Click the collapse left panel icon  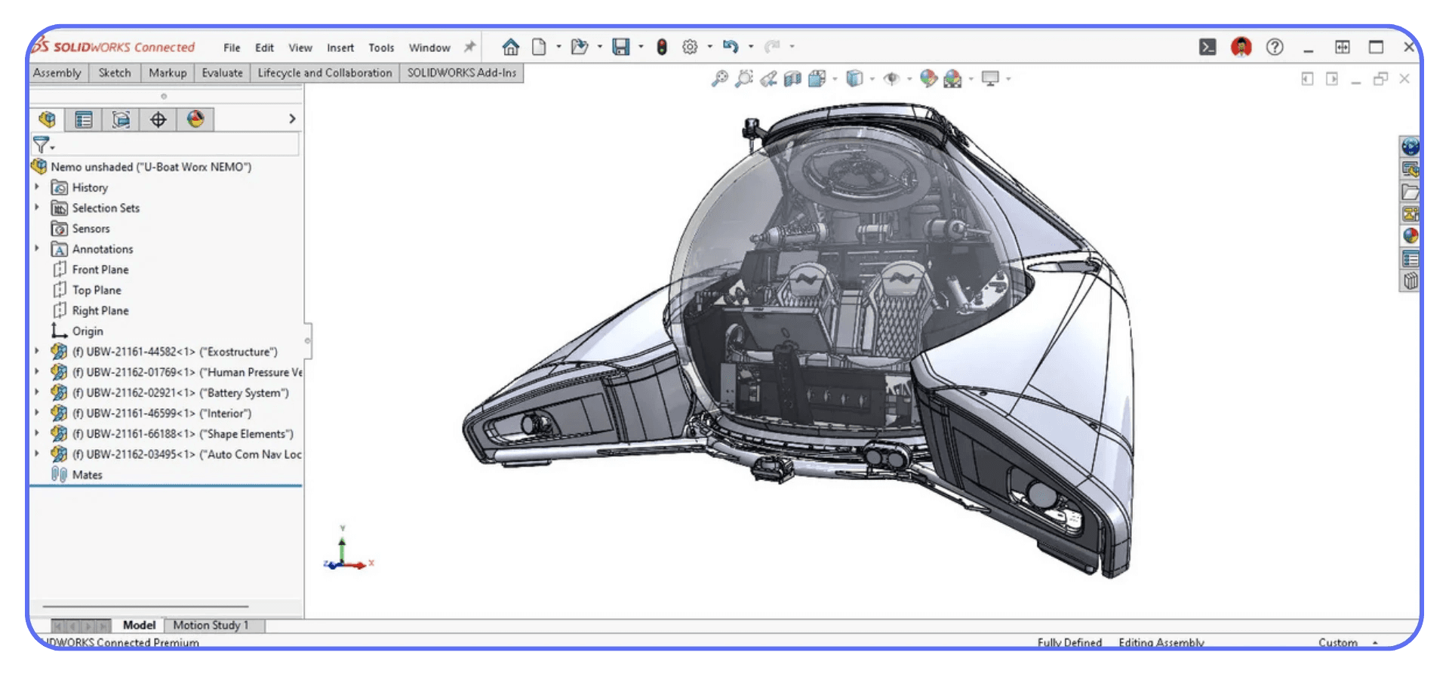1307,78
